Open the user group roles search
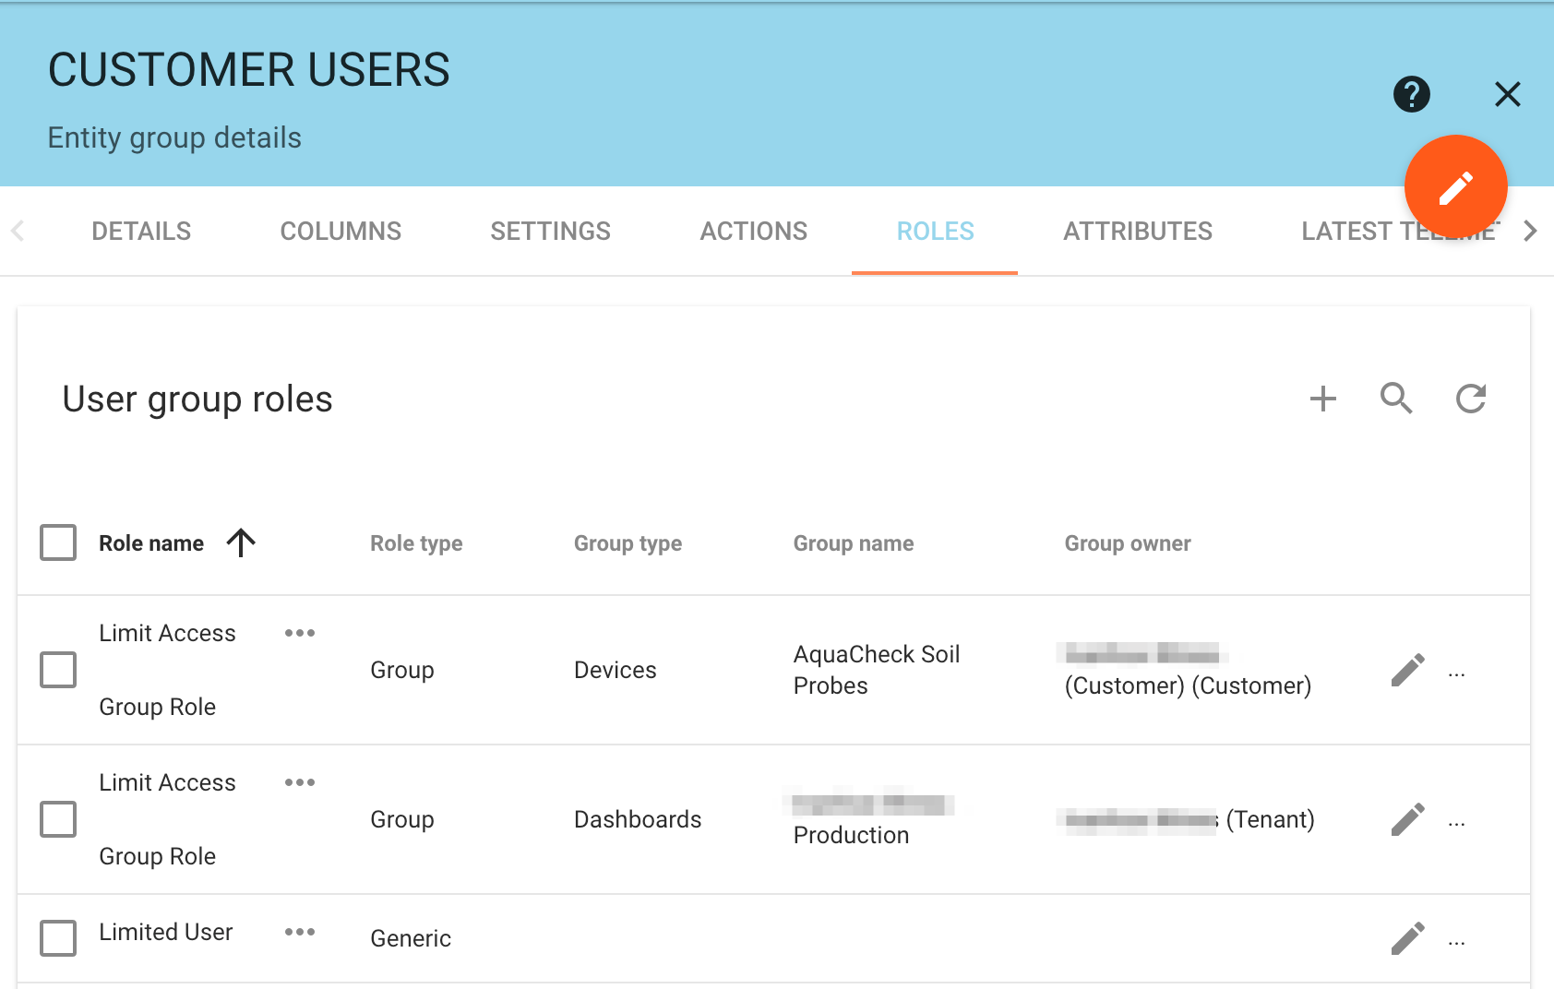1554x989 pixels. [x=1396, y=399]
